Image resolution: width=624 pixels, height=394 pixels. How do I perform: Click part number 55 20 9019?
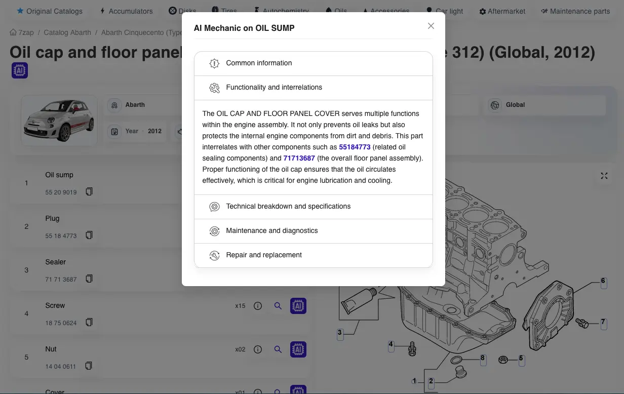point(61,192)
